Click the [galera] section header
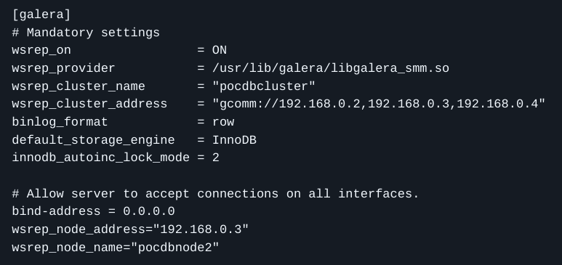Screen dimensions: 562x265 pyautogui.click(x=41, y=15)
